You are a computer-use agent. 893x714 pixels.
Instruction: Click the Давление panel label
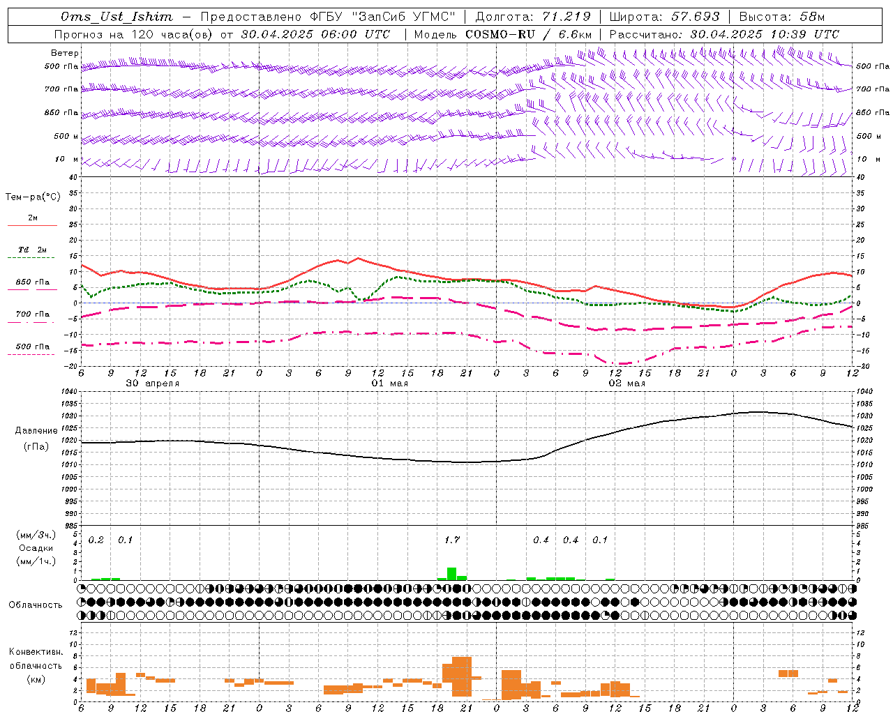36,431
